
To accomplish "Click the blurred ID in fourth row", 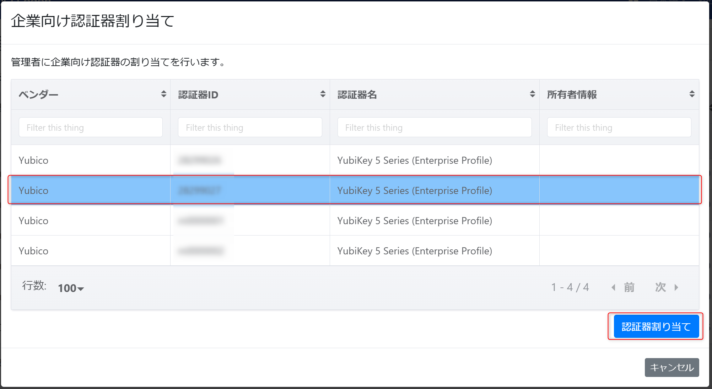I will tap(201, 251).
